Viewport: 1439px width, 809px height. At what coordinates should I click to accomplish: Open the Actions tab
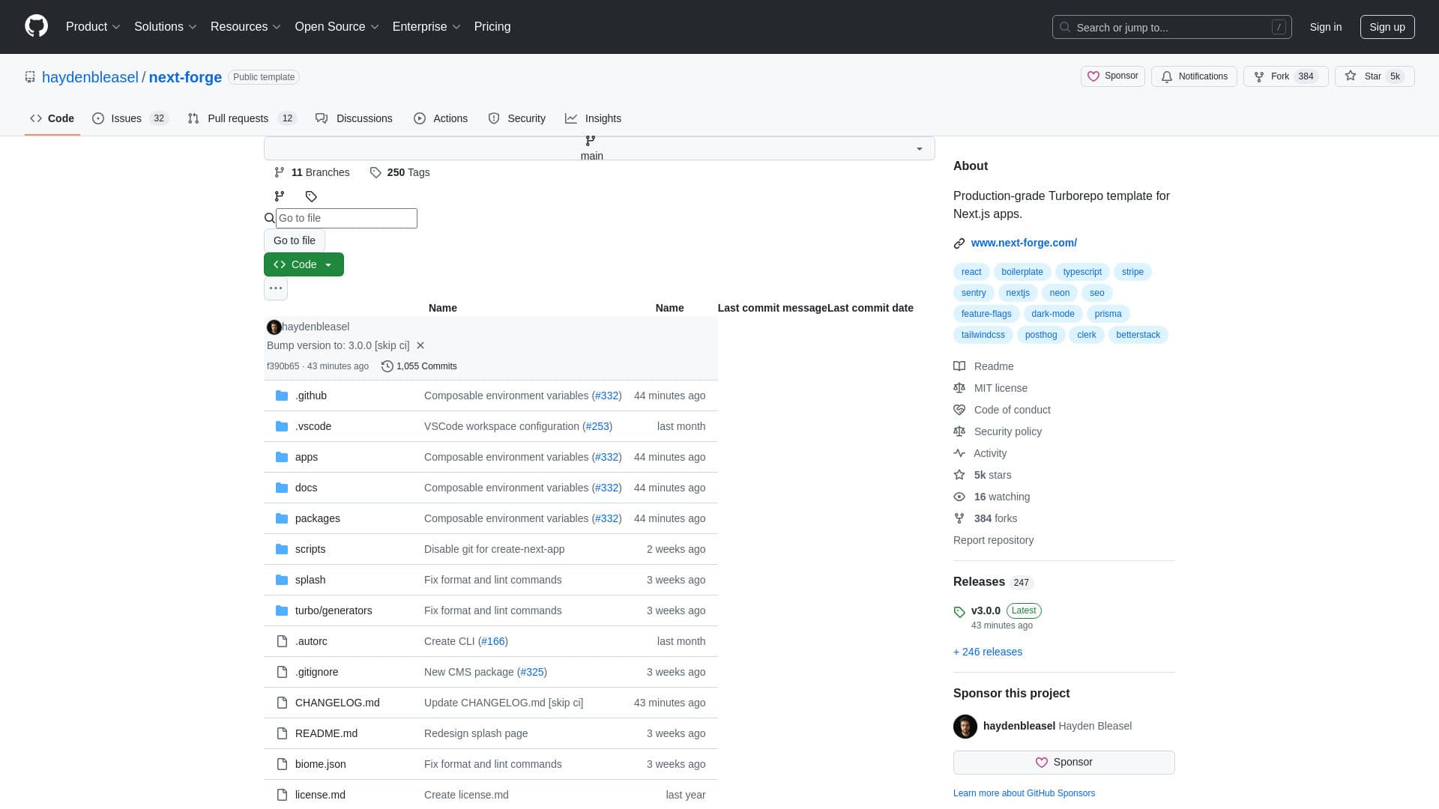[441, 118]
